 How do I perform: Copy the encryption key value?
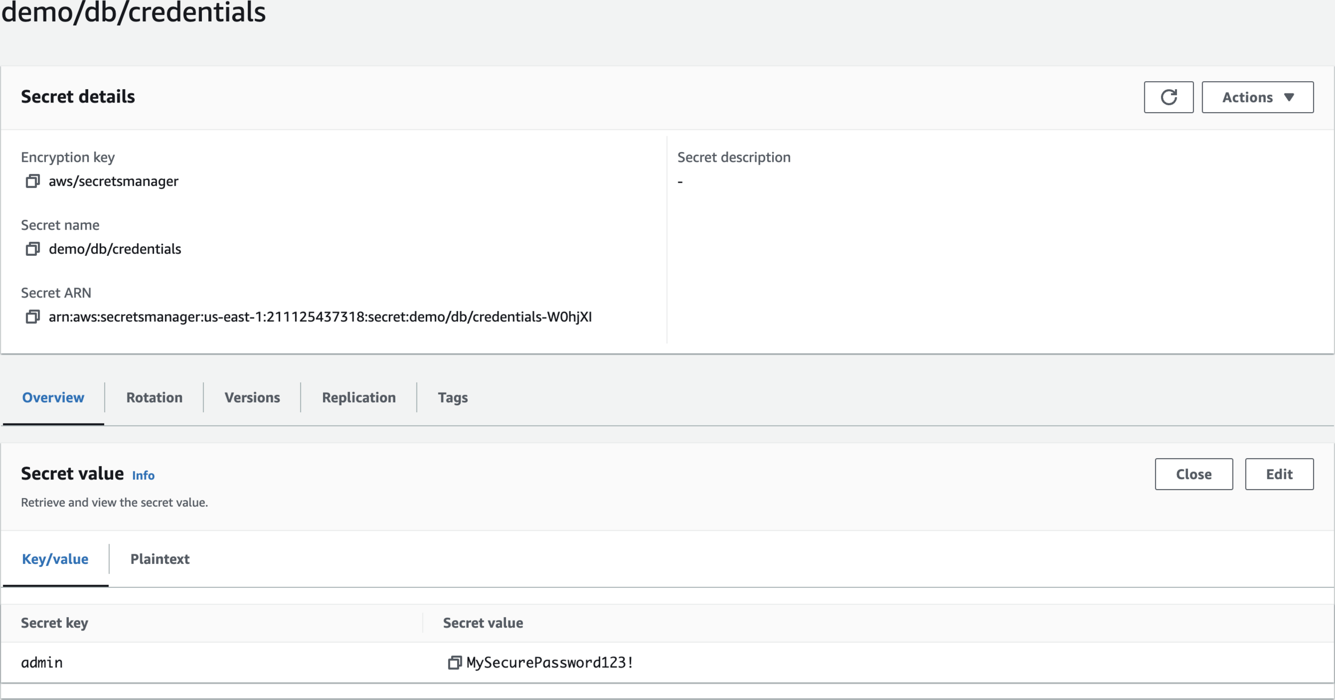pos(33,182)
